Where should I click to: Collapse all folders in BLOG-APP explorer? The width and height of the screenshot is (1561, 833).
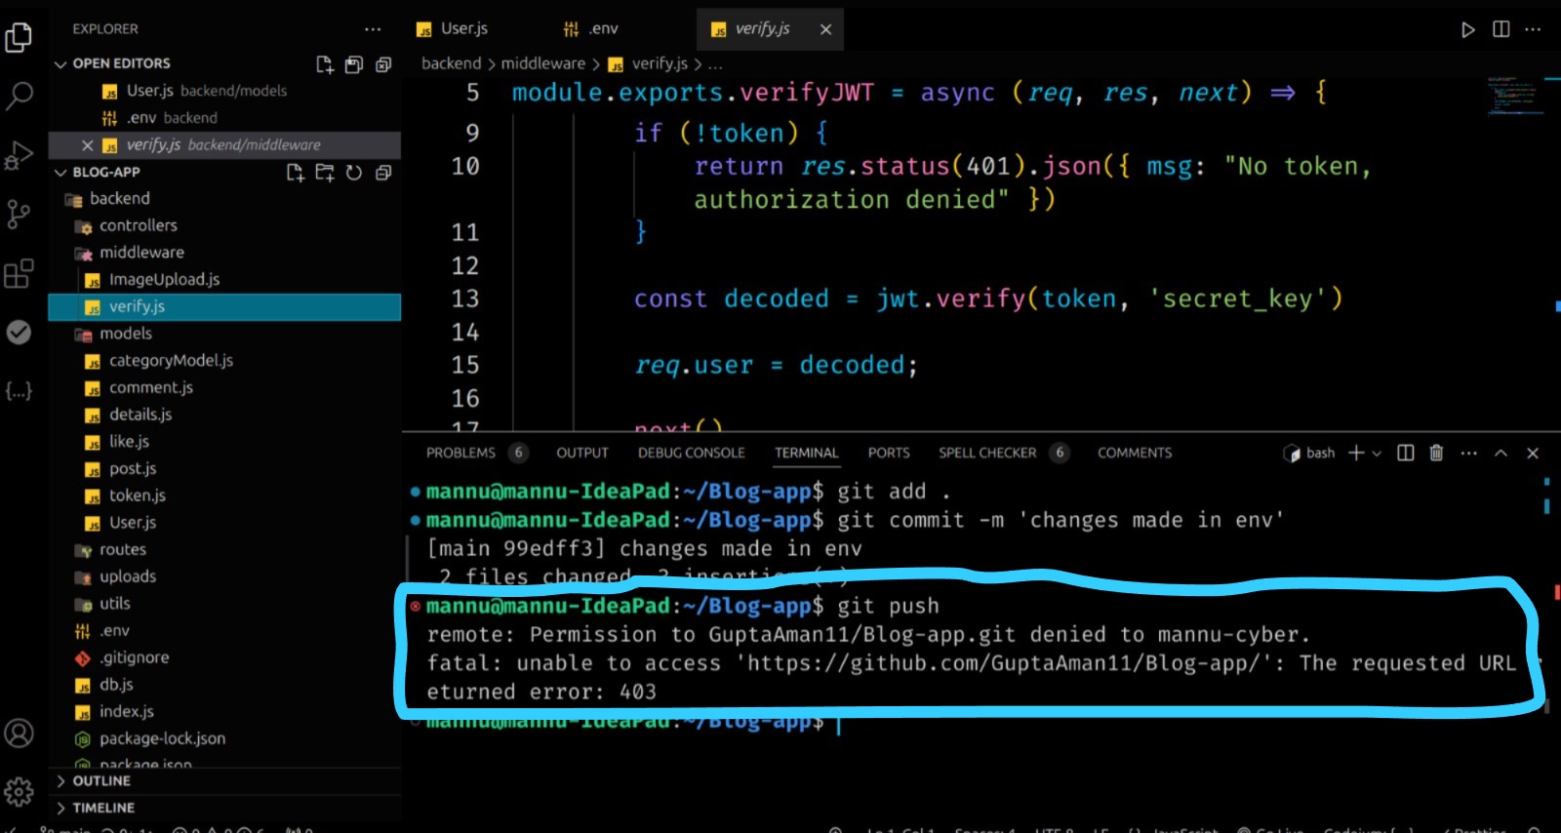pos(383,173)
